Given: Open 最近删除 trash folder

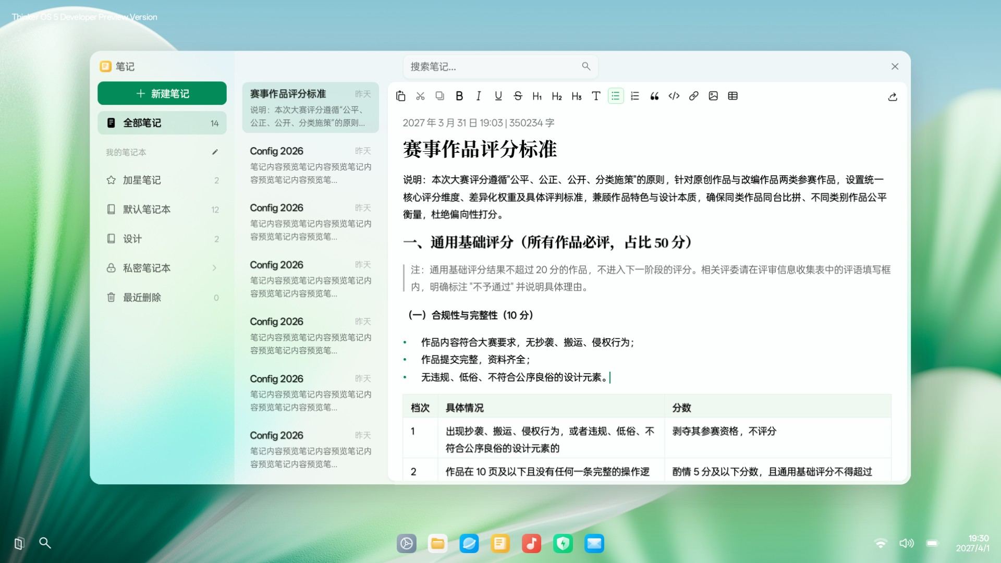Looking at the screenshot, I should click(x=162, y=298).
